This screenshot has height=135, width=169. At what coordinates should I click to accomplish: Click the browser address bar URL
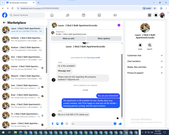[x=40, y=8]
